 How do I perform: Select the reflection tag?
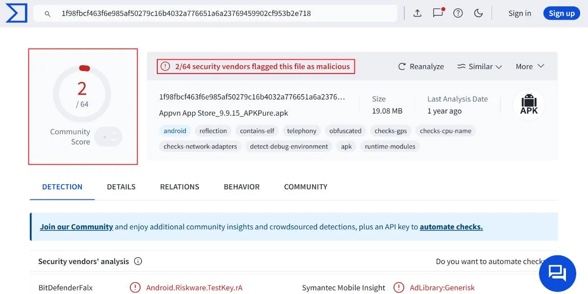213,131
